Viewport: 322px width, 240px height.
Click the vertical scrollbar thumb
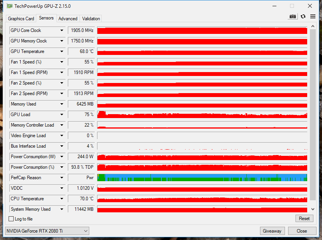pyautogui.click(x=313, y=115)
